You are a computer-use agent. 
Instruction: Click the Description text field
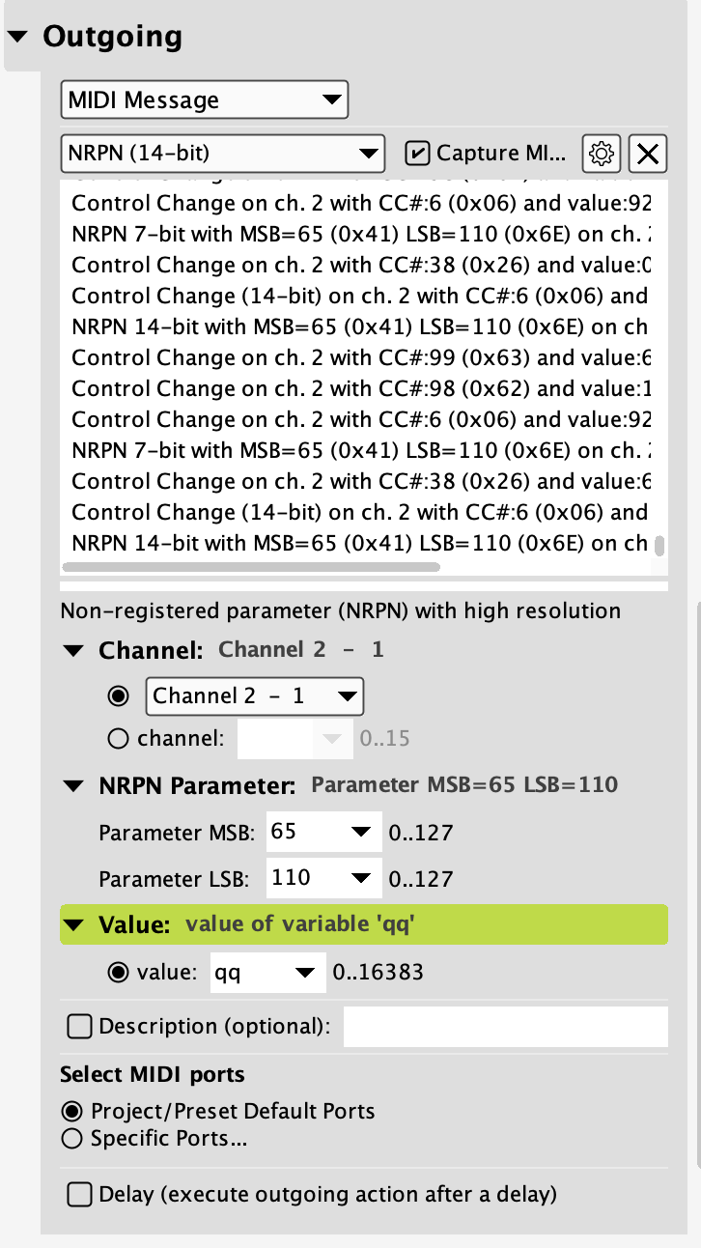(x=505, y=1026)
